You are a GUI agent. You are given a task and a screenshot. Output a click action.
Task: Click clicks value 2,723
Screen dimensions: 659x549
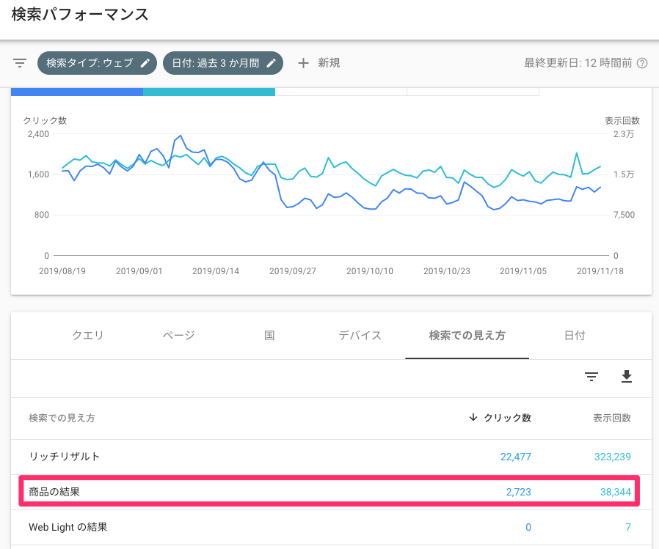(519, 492)
